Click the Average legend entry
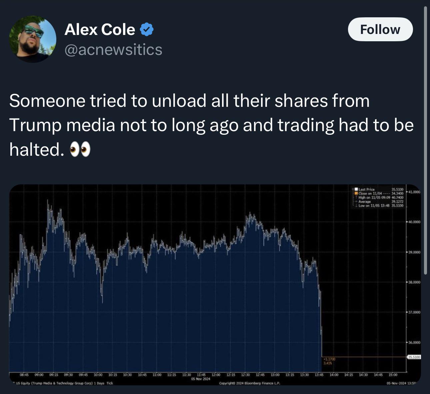Screen dimensions: 430x394 coord(364,202)
